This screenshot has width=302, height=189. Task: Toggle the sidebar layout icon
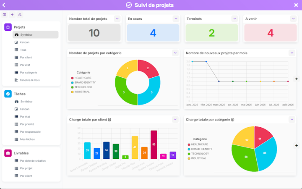(x=5, y=15)
